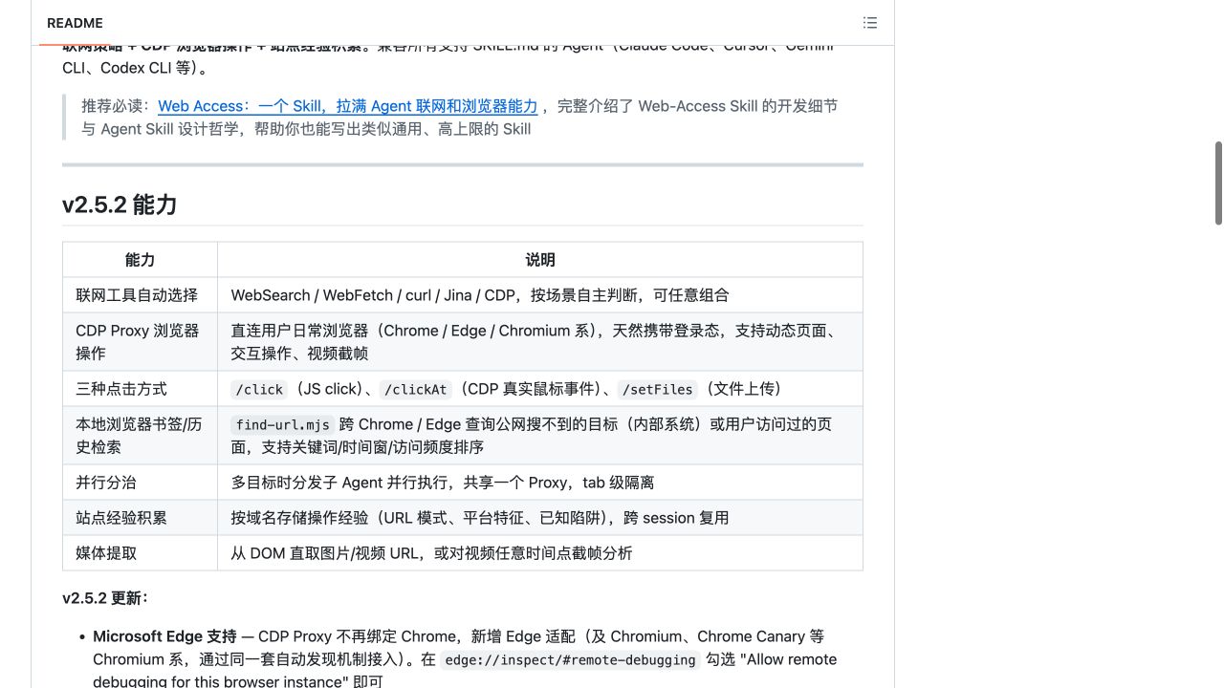
Task: Click the WebSearch / WebFetch description cell
Action: pos(540,295)
